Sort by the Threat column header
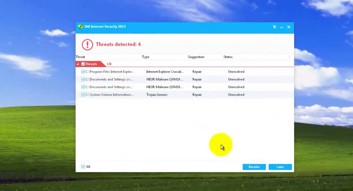Screen dimensions: 353x191 (81, 57)
